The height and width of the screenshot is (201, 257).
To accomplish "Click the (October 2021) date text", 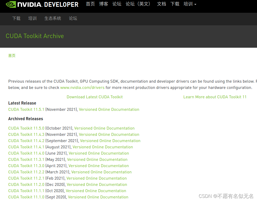I will [x=59, y=128].
